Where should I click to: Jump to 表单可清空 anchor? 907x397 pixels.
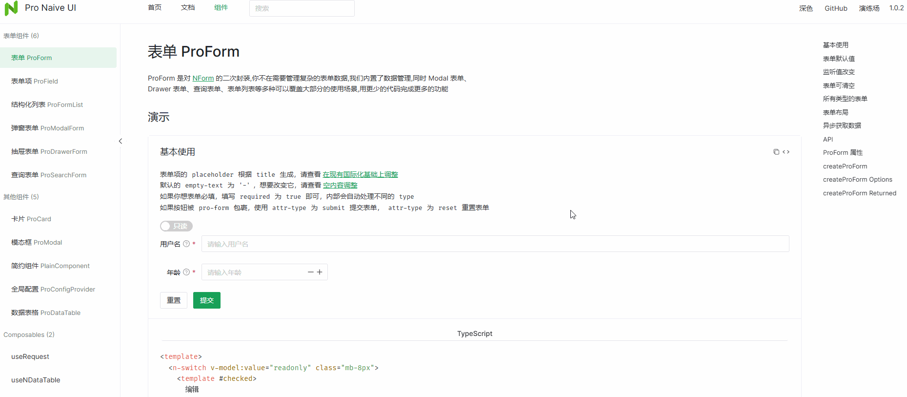pyautogui.click(x=839, y=85)
